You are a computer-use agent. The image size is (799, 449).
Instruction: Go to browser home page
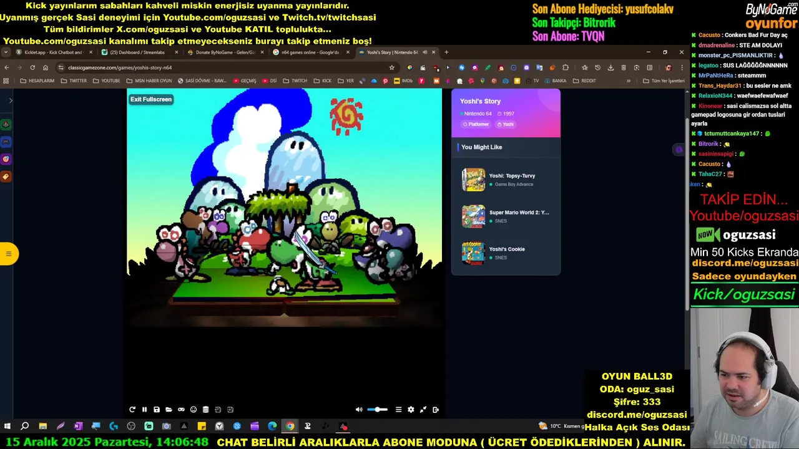46,67
